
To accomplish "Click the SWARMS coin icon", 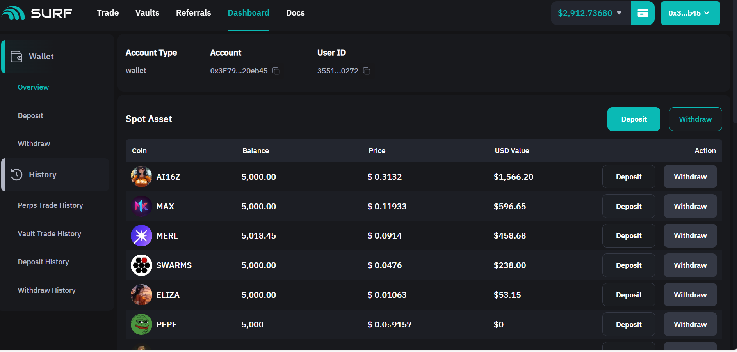I will (141, 265).
